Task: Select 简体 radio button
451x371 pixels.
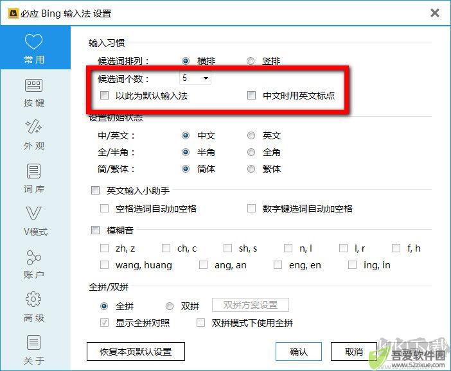Action: (186, 169)
